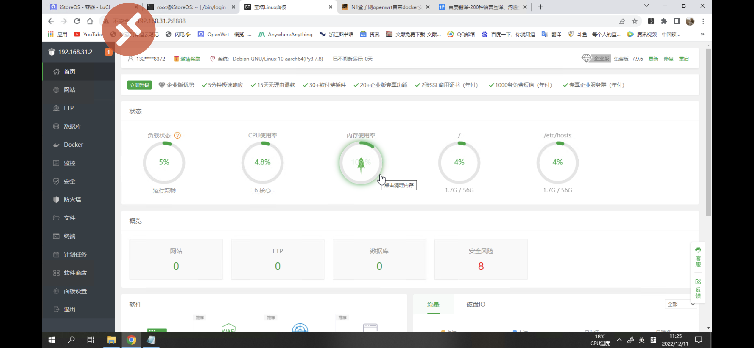Click the 立即升级 upgrade button

(139, 85)
